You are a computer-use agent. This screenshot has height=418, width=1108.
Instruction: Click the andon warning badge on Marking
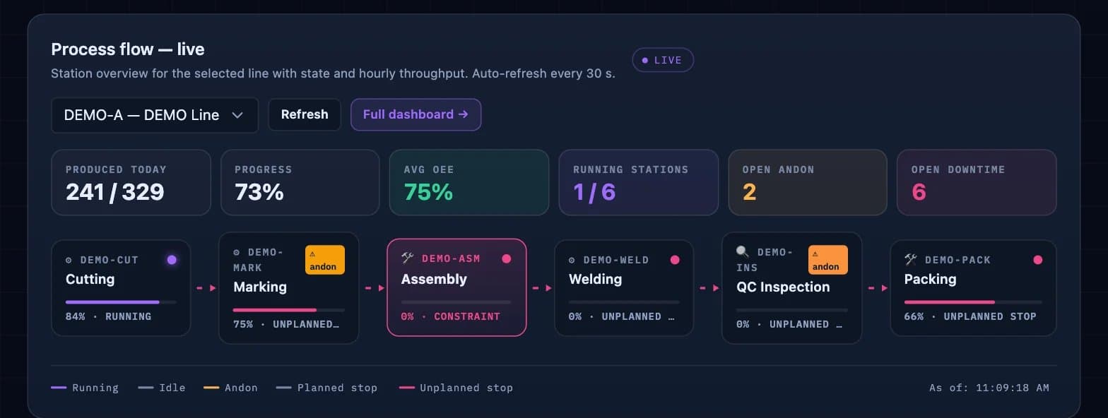tap(325, 260)
